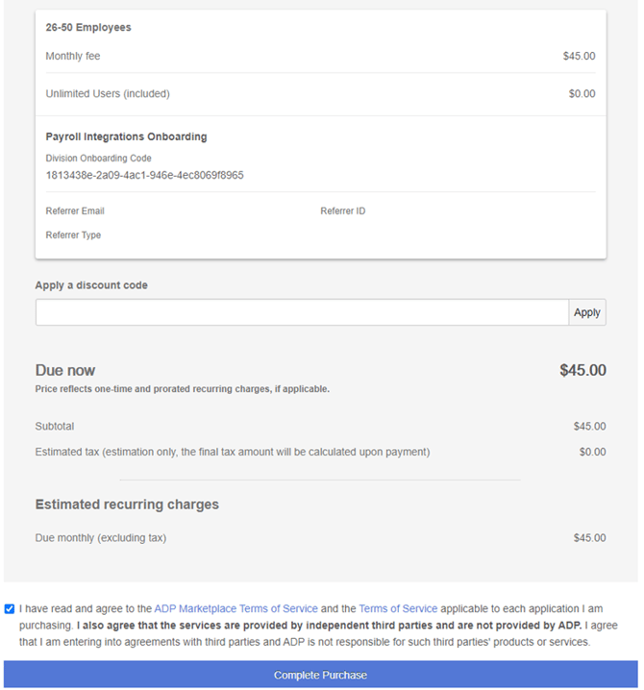Click the Due now heading

click(x=65, y=370)
